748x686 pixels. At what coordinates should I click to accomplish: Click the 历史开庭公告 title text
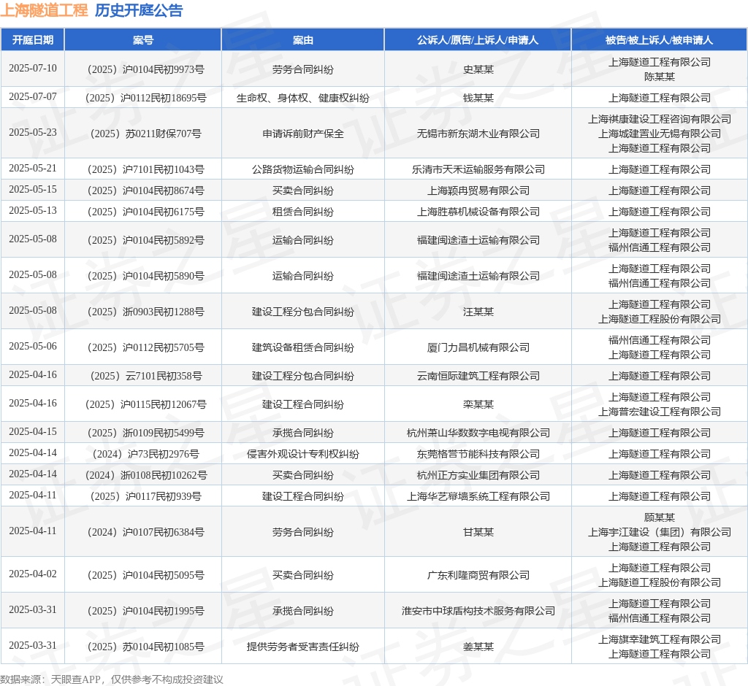139,10
